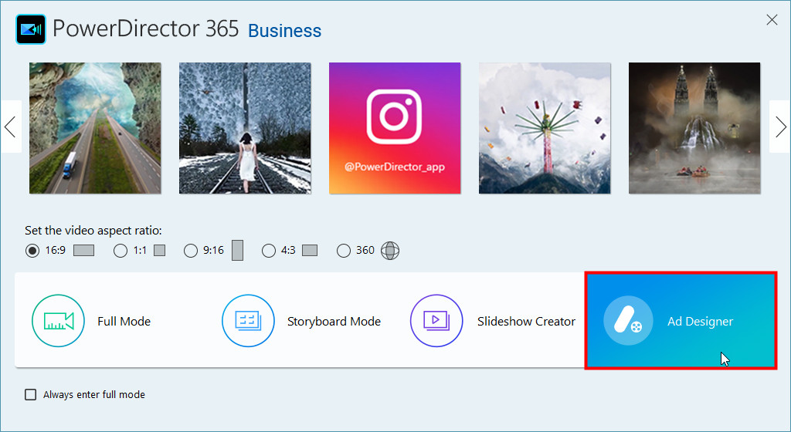
Task: Open the highway cave showcase thumbnail
Action: (x=95, y=128)
